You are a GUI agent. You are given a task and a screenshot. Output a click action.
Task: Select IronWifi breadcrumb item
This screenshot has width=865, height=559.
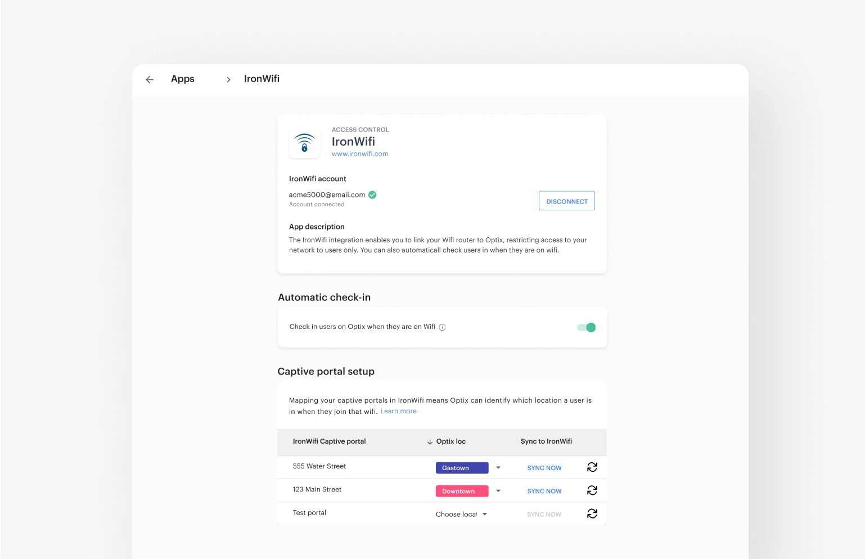pos(262,79)
